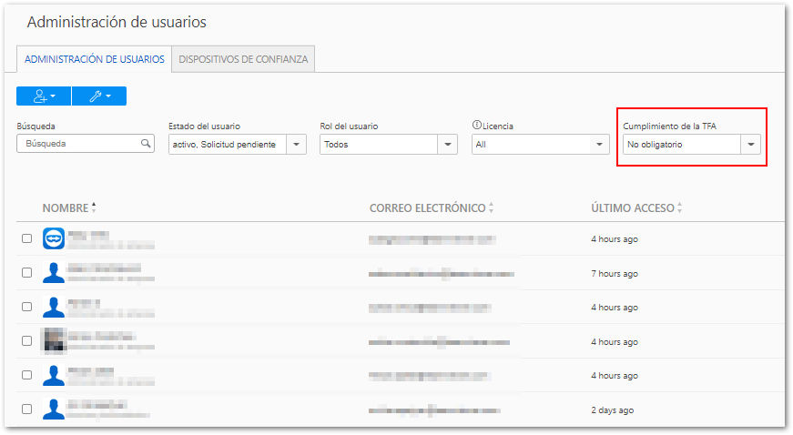
Task: Check the checkbox in the 7 hours ago row
Action: [26, 273]
